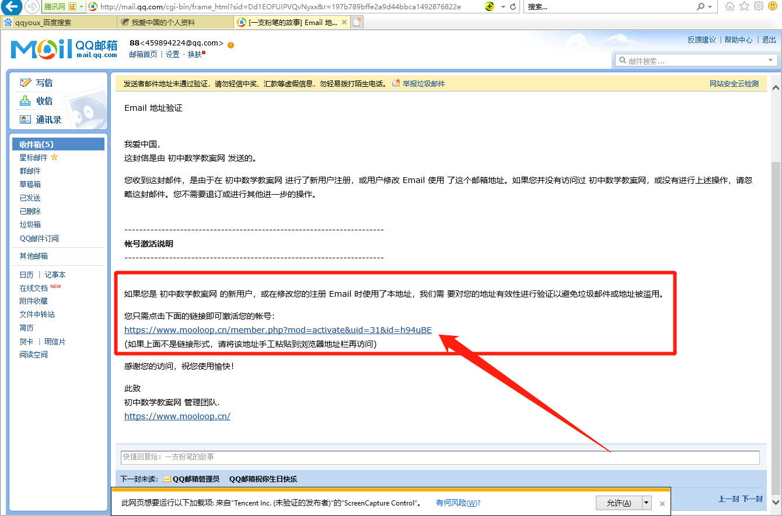Open the 垃圾箱 spam folder
The width and height of the screenshot is (782, 516).
[30, 224]
